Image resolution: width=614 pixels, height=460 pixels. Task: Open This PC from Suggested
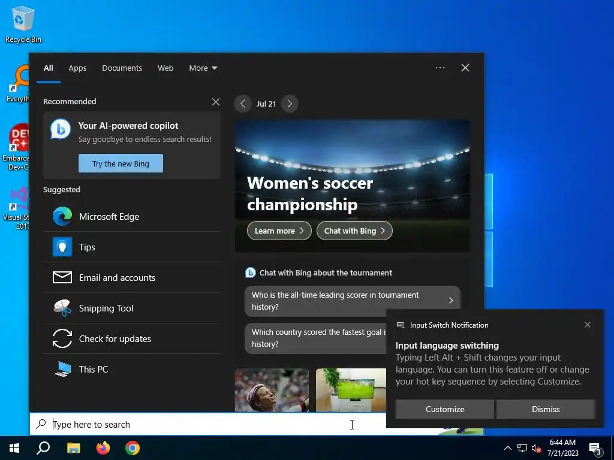click(x=133, y=369)
